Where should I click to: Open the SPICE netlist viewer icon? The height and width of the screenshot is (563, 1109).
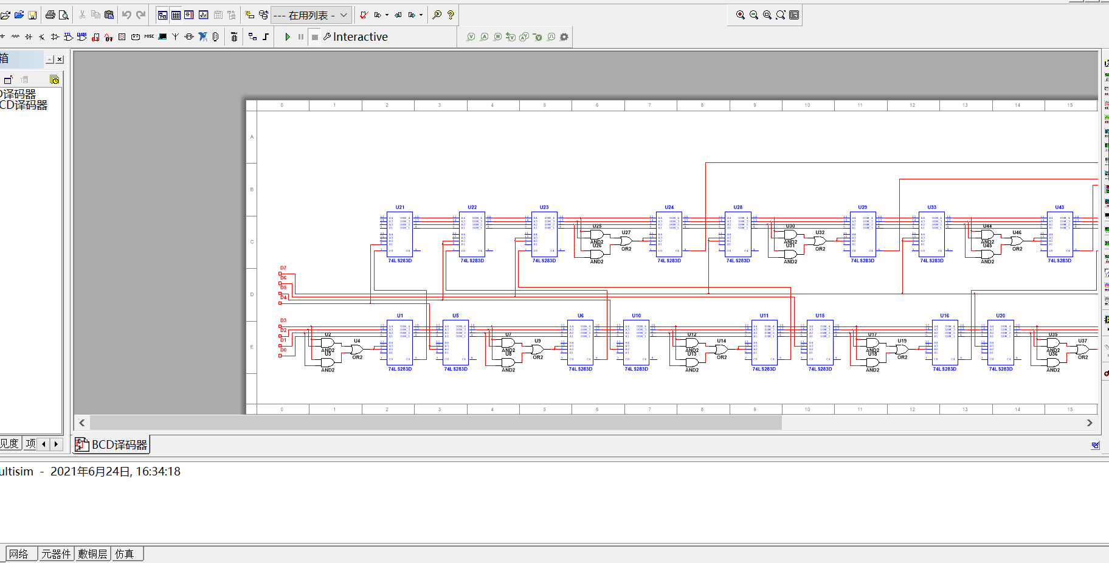[189, 15]
